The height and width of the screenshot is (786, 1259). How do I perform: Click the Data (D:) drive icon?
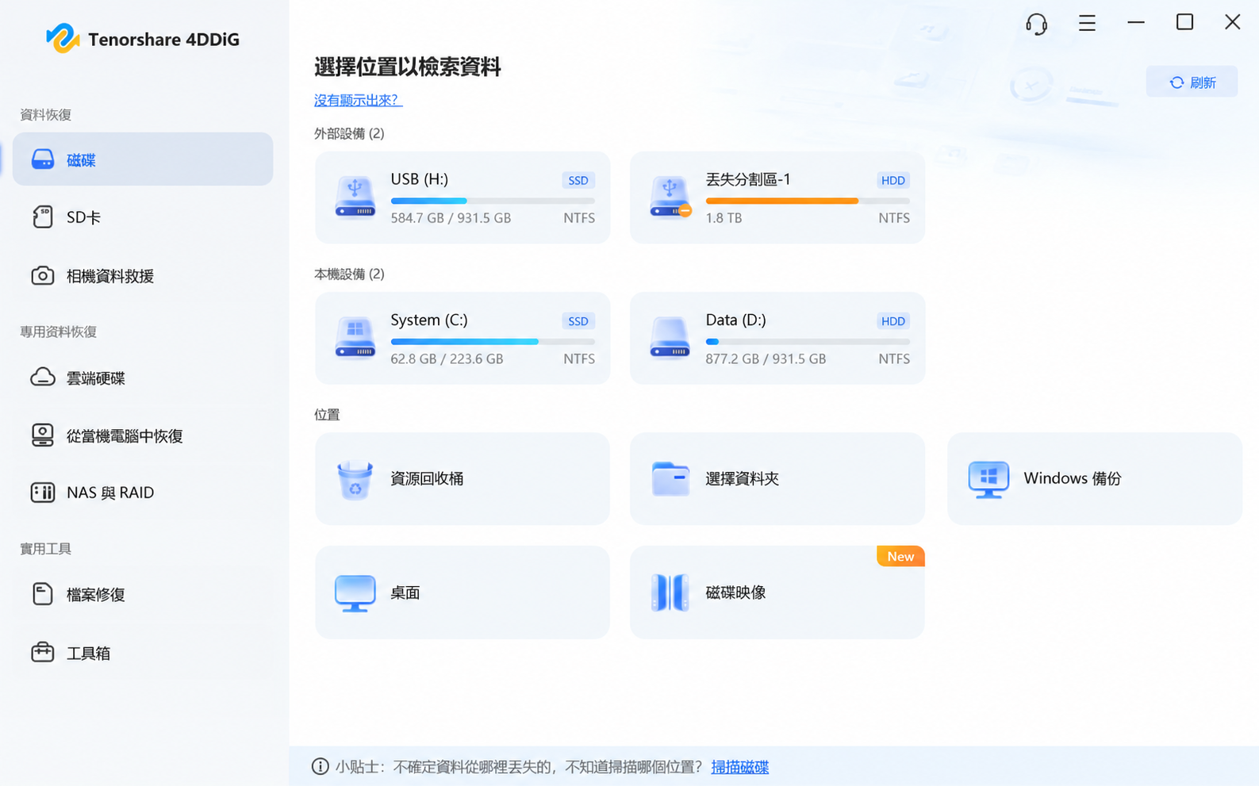(670, 338)
